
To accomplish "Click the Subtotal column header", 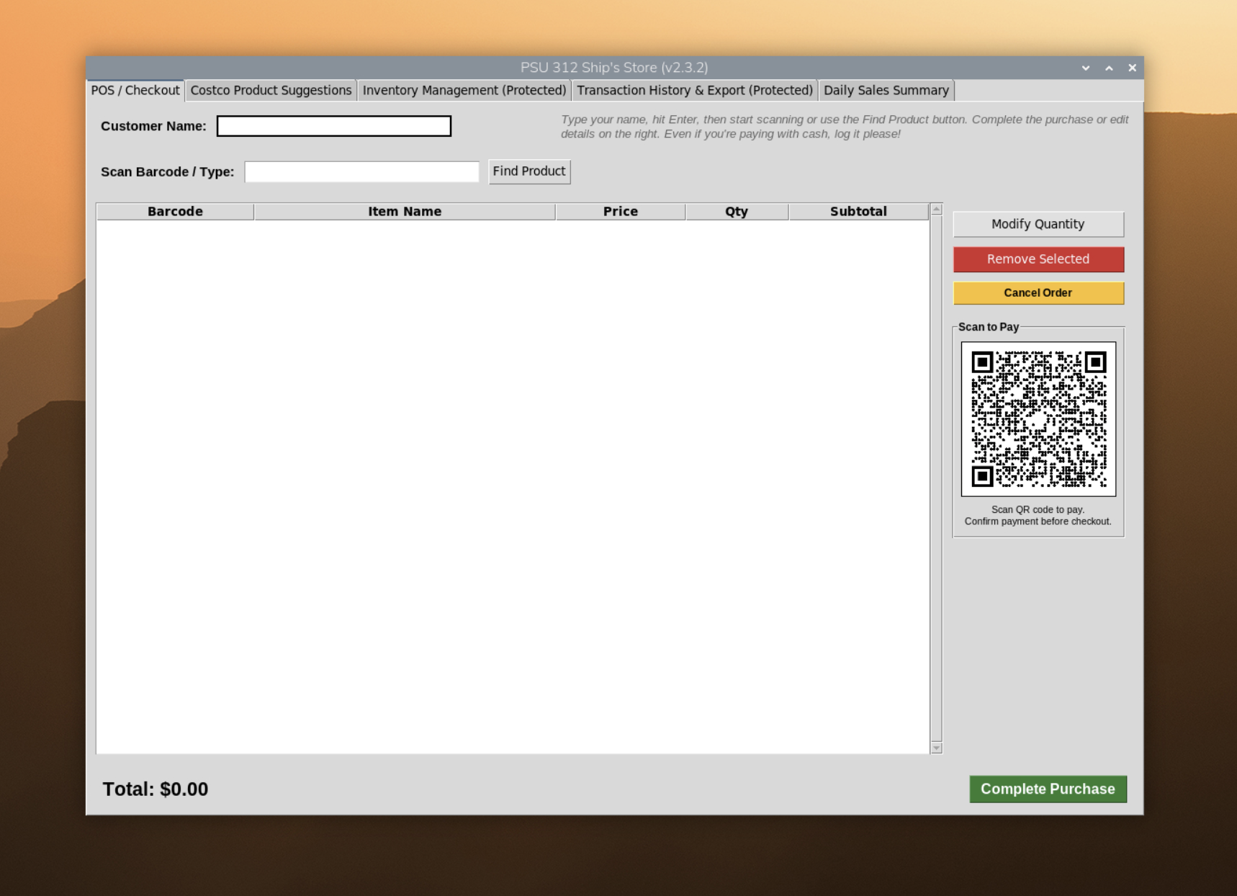I will click(858, 211).
